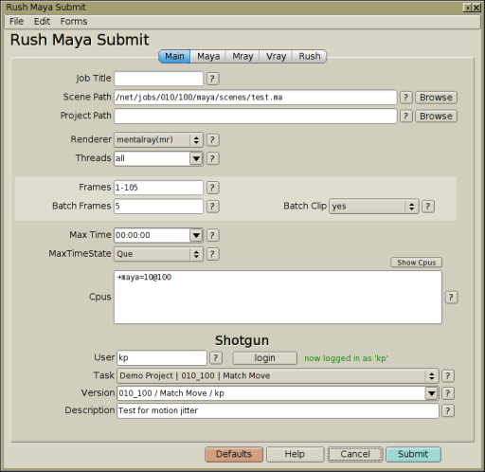Viewport: 485px width, 472px height.
Task: Click the Submit button
Action: click(x=413, y=454)
